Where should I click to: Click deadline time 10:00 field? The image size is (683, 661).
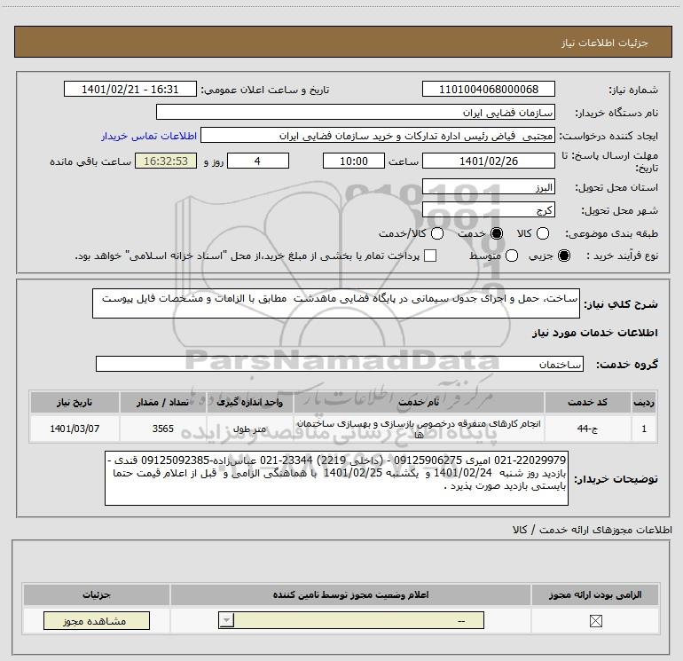[354, 161]
